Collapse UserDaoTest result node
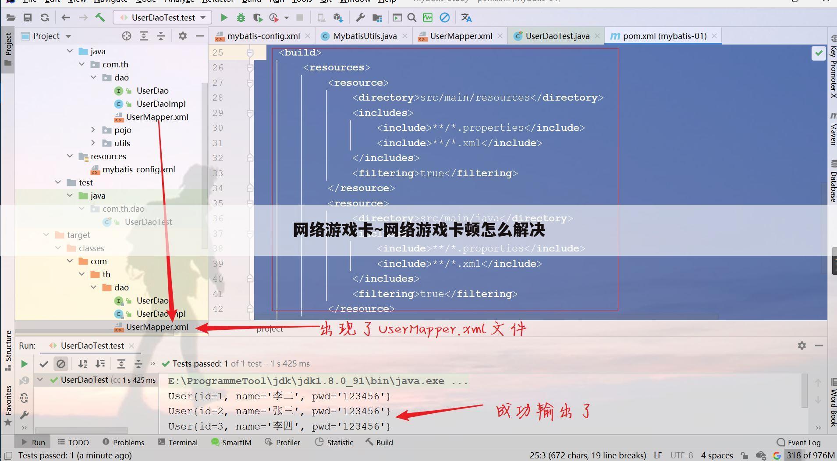The height and width of the screenshot is (461, 837). [x=40, y=380]
